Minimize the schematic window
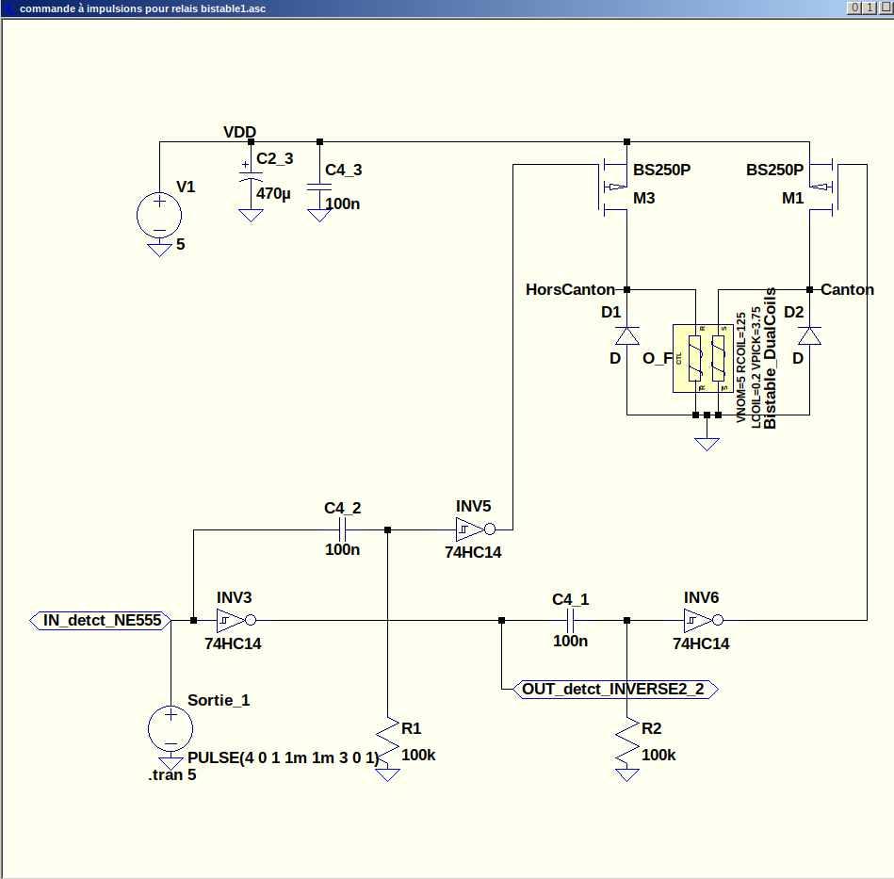The image size is (894, 879). [853, 8]
